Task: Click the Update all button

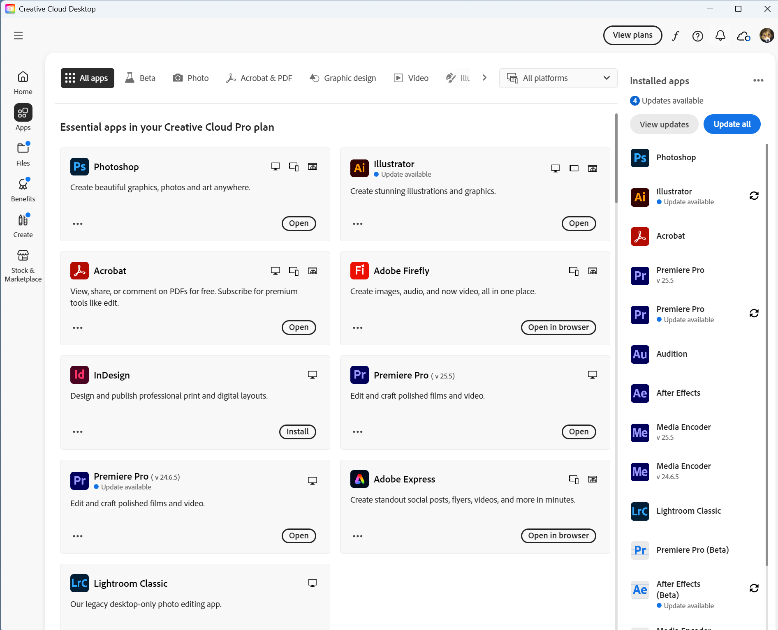Action: [732, 124]
